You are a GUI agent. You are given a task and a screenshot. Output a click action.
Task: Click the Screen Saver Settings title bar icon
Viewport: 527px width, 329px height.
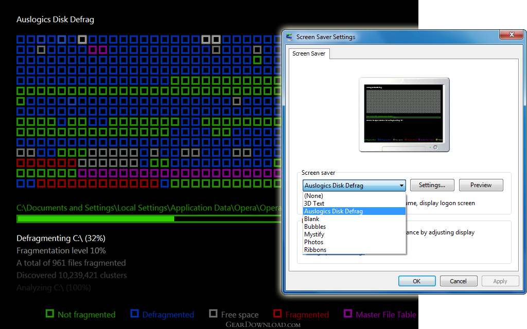[x=289, y=36]
